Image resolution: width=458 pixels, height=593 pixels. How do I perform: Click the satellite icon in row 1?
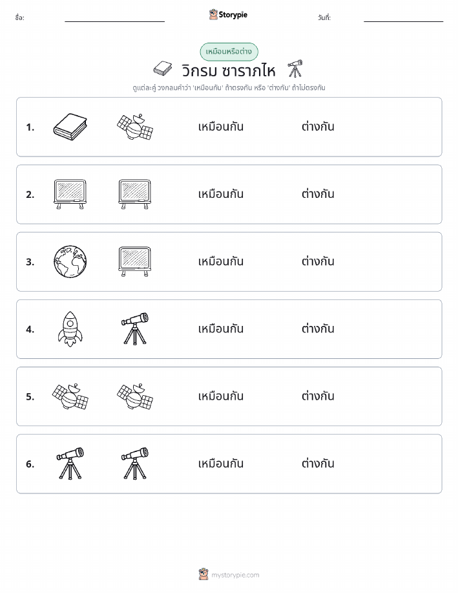pos(135,127)
